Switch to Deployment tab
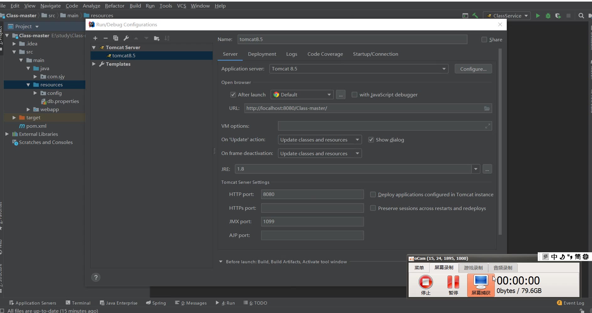 click(262, 54)
